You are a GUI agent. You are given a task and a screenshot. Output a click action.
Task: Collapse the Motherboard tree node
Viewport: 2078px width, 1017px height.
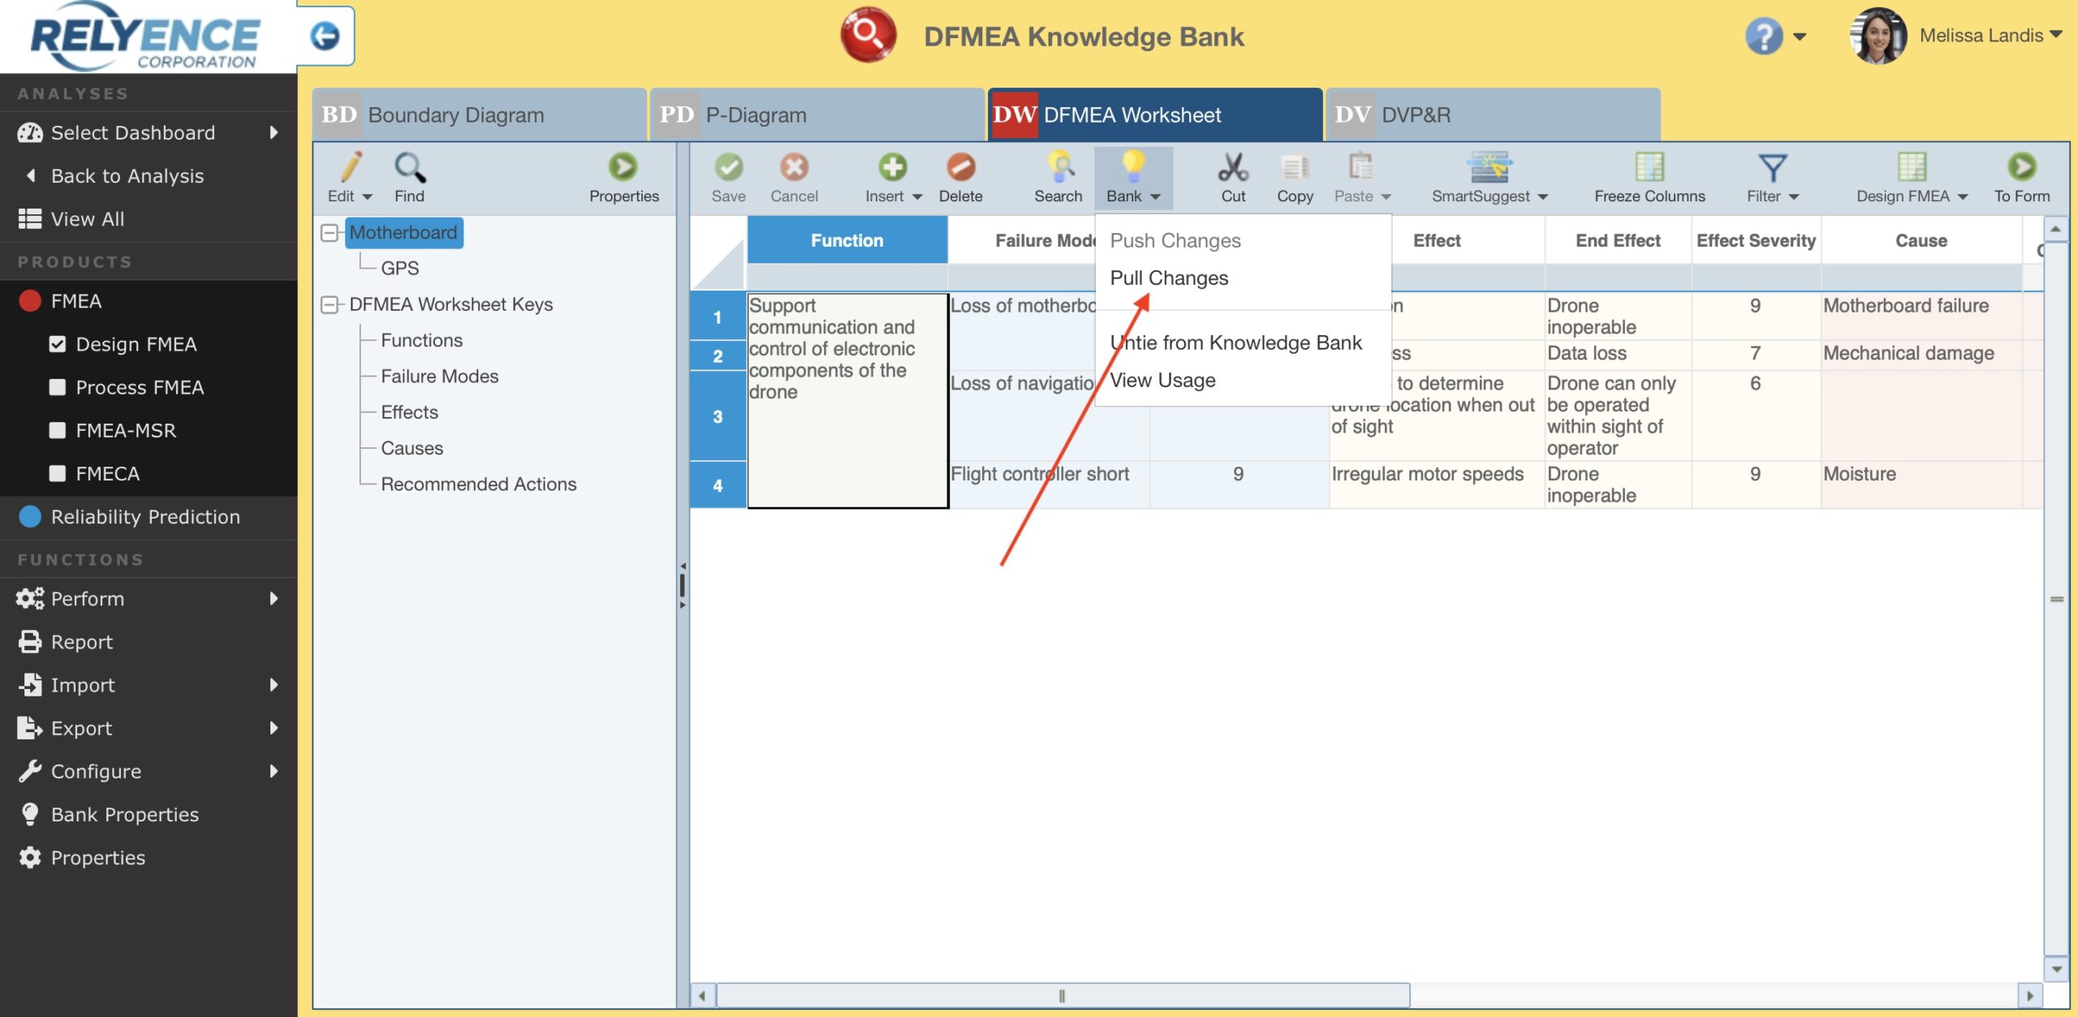point(330,233)
